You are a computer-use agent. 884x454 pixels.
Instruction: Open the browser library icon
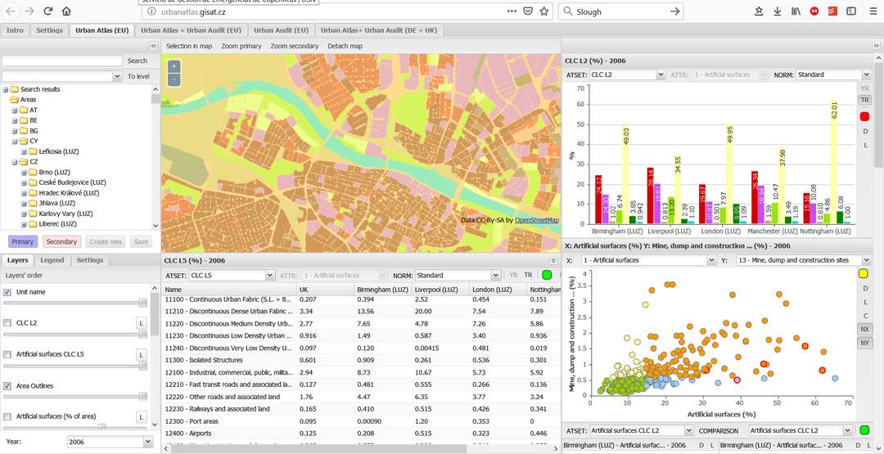(x=796, y=11)
